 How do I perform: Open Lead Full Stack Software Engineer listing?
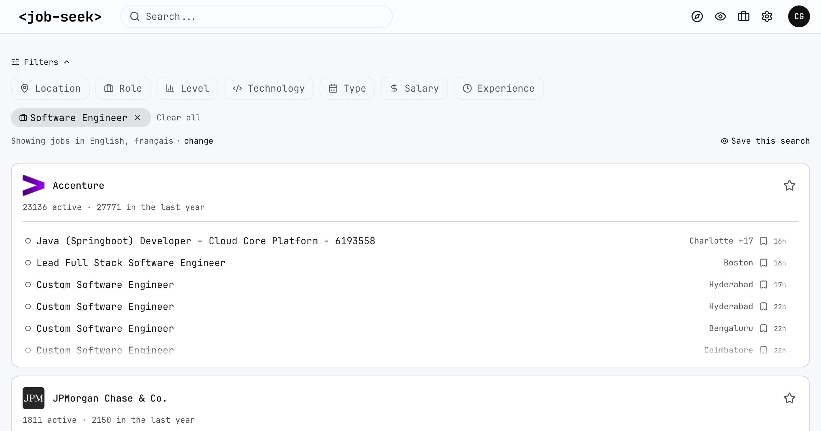point(131,263)
